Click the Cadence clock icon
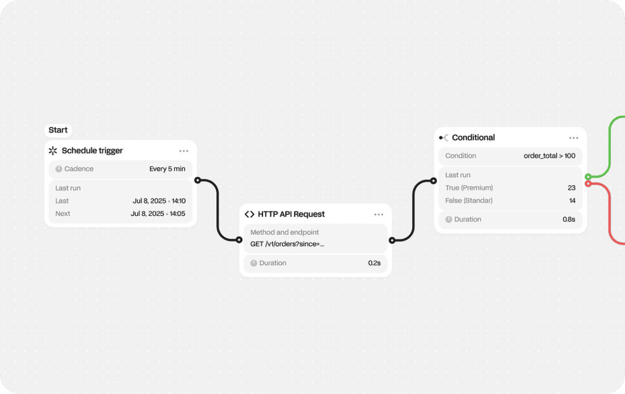Screen dimensions: 625x394 [x=59, y=169]
